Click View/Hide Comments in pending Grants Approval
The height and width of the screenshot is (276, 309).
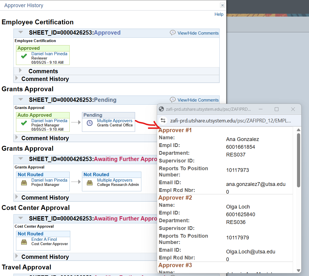198,100
